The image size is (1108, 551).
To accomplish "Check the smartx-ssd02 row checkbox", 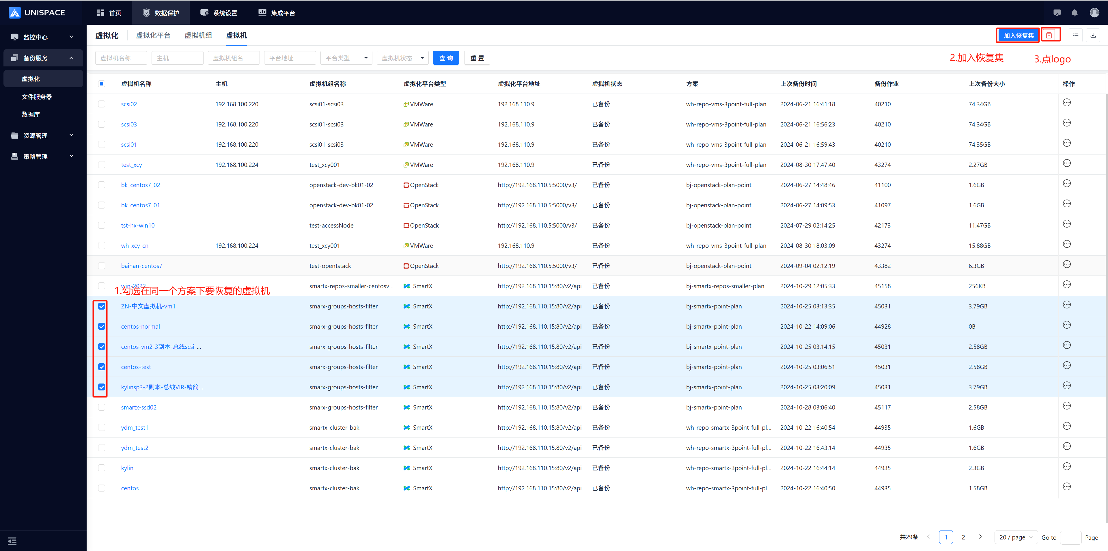I will coord(102,407).
